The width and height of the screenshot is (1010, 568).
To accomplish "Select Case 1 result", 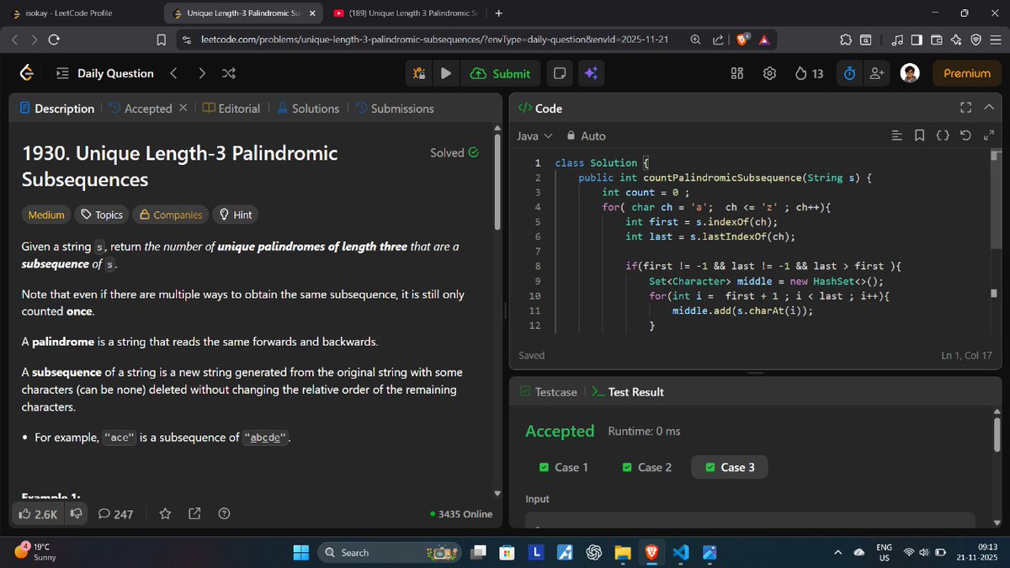I will [563, 467].
